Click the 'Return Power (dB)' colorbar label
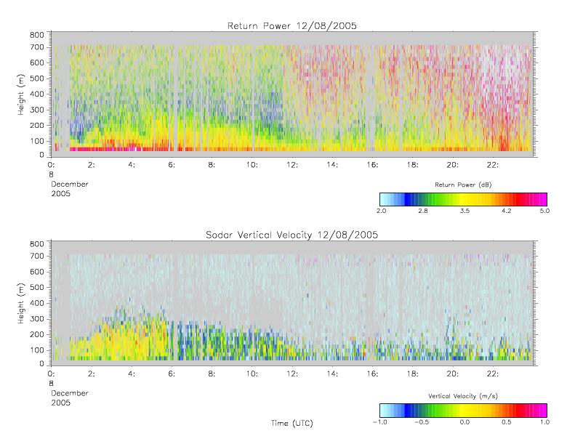The height and width of the screenshot is (444, 575). click(463, 185)
